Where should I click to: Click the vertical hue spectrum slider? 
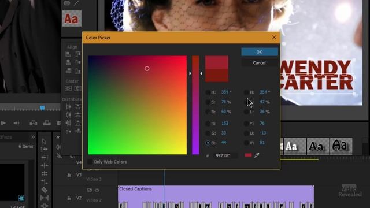click(x=195, y=105)
